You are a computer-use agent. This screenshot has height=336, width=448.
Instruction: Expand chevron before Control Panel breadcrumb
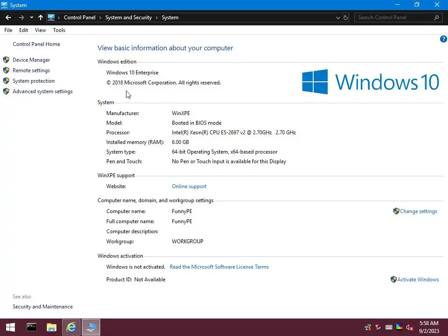tap(59, 17)
